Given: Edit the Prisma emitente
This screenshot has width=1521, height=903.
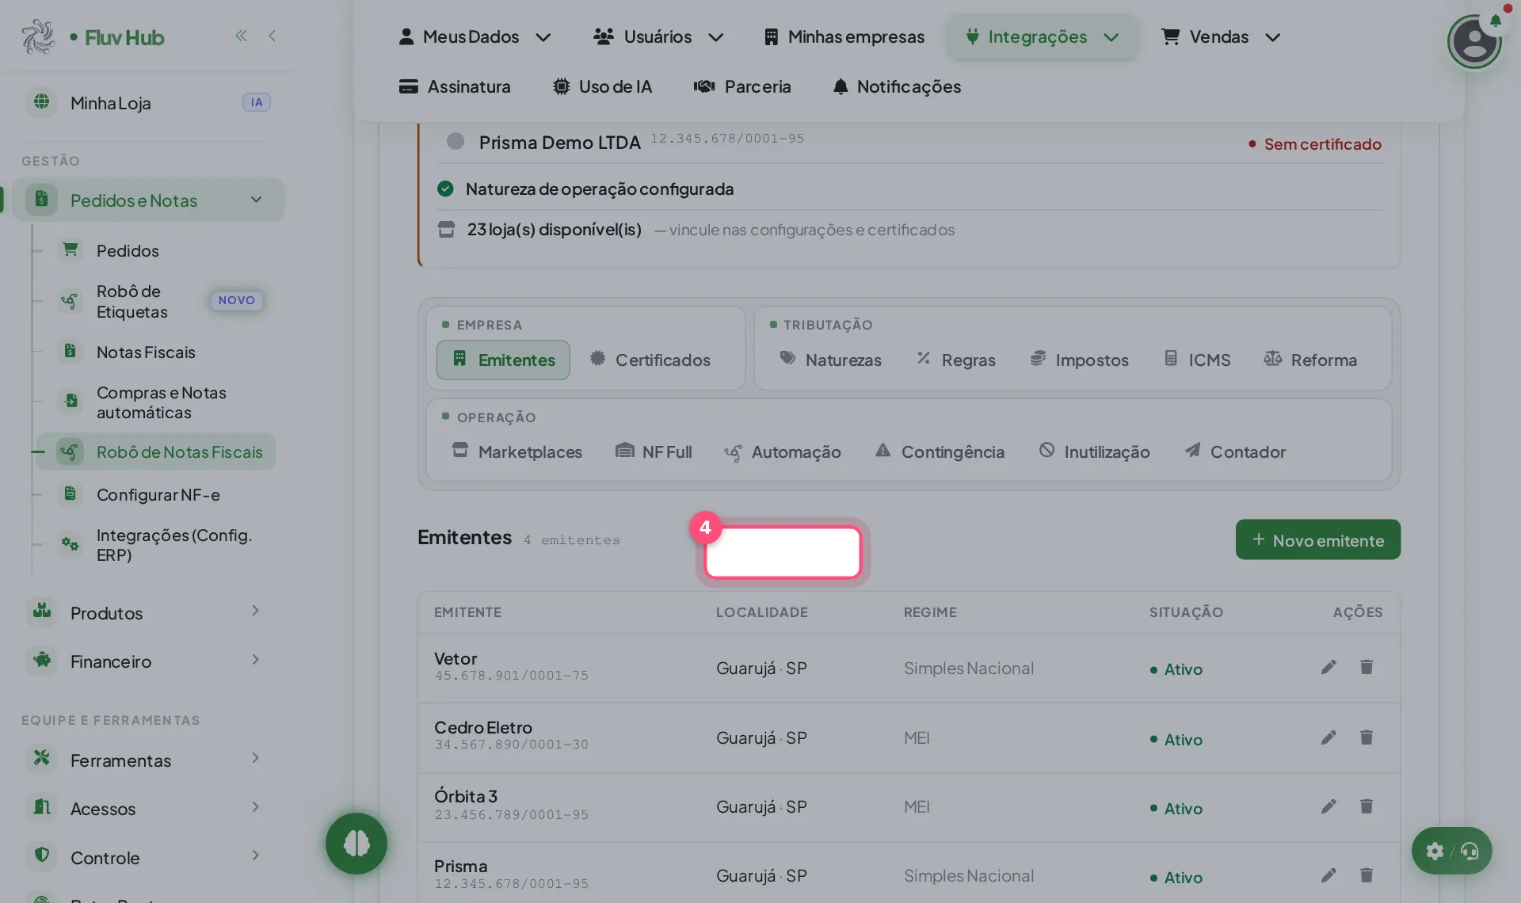Looking at the screenshot, I should pos(1328,875).
